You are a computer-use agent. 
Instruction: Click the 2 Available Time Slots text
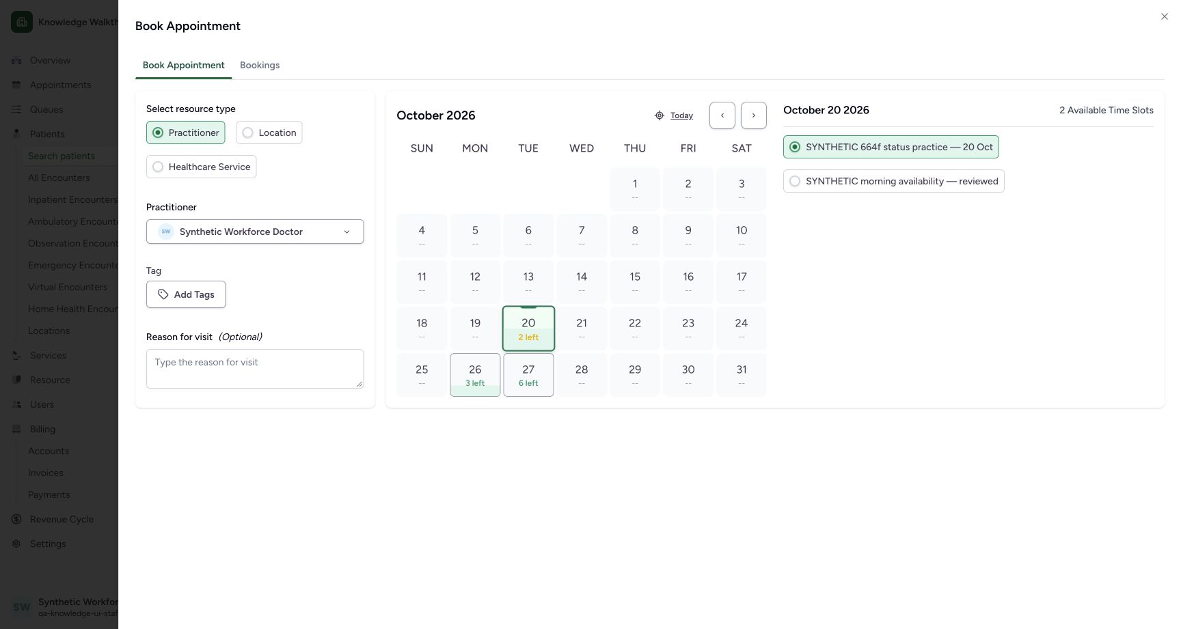tap(1106, 110)
